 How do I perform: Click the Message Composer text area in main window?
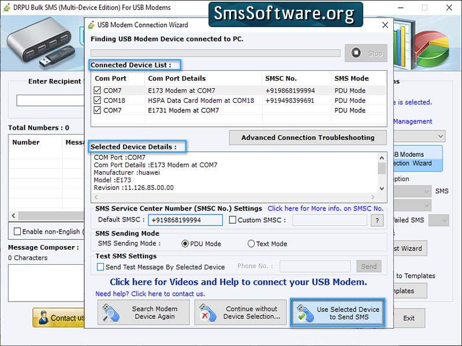[46, 283]
